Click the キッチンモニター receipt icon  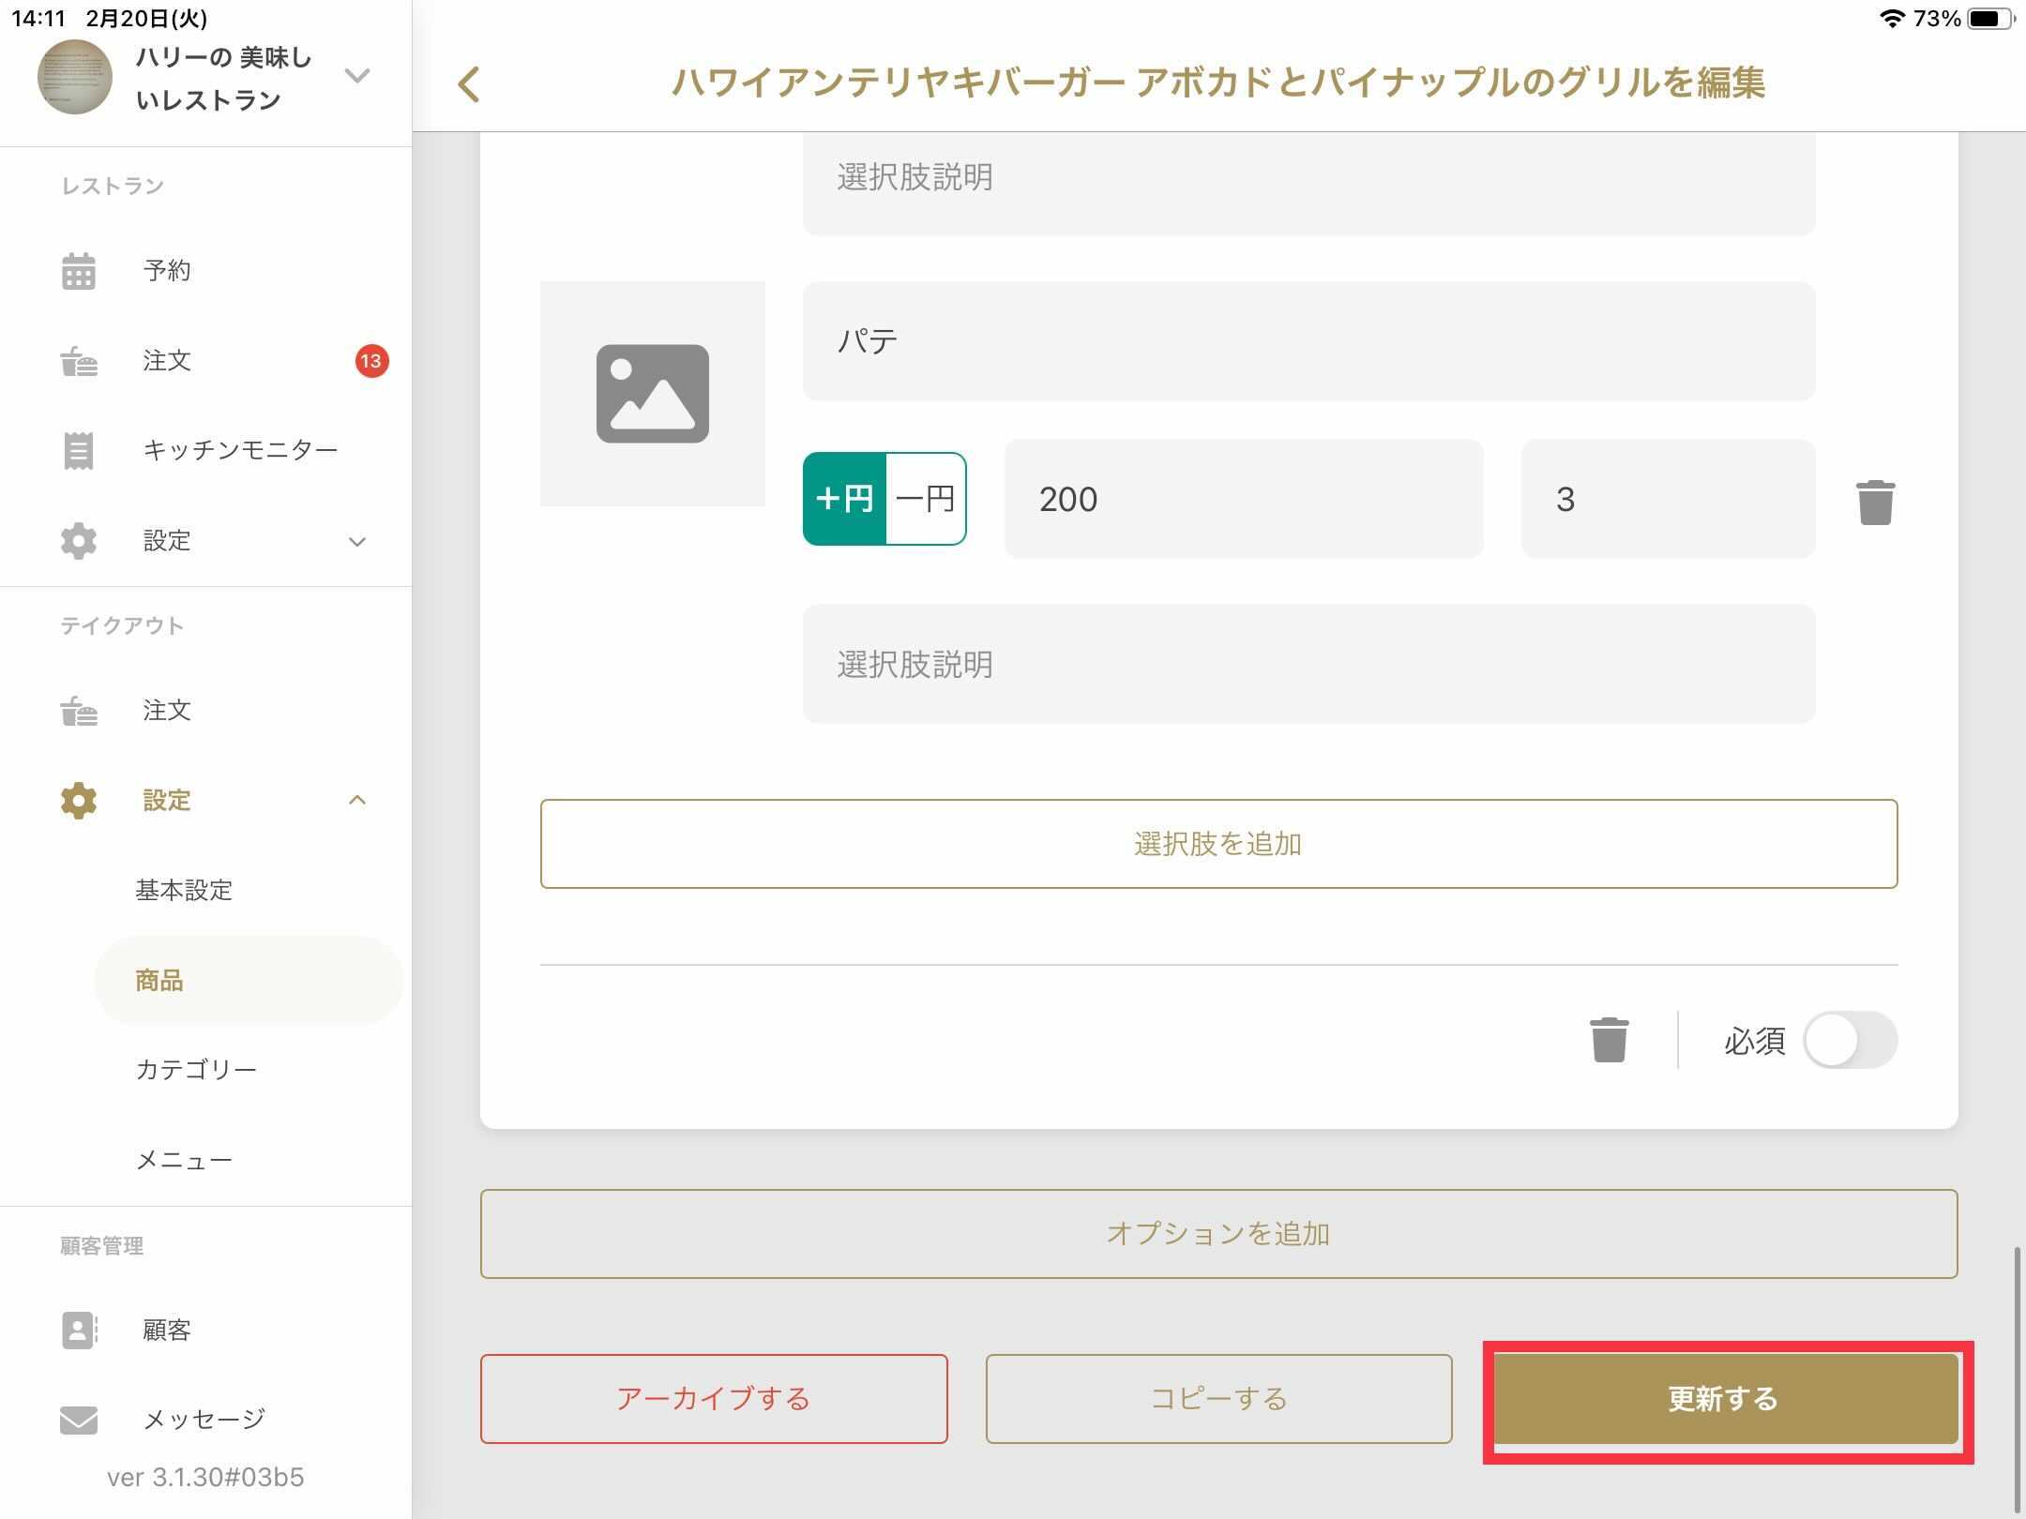(x=79, y=451)
